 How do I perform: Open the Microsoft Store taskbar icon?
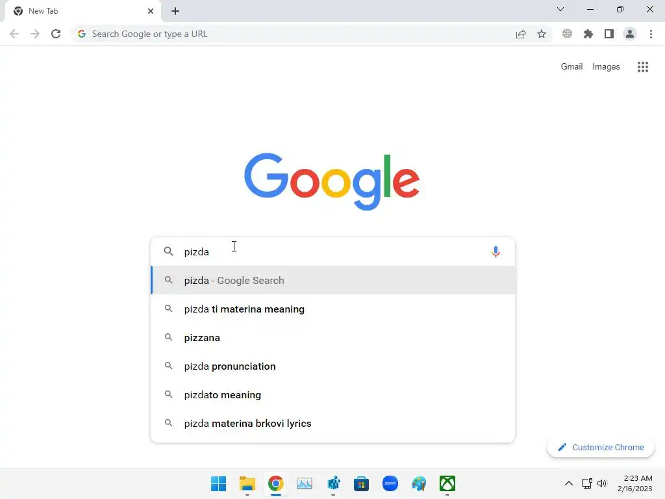pyautogui.click(x=361, y=483)
